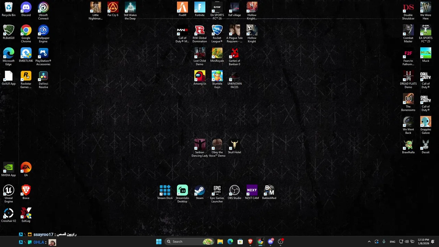439x247 pixels.
Task: Select the Double Shoulder game icon
Action: click(x=408, y=11)
